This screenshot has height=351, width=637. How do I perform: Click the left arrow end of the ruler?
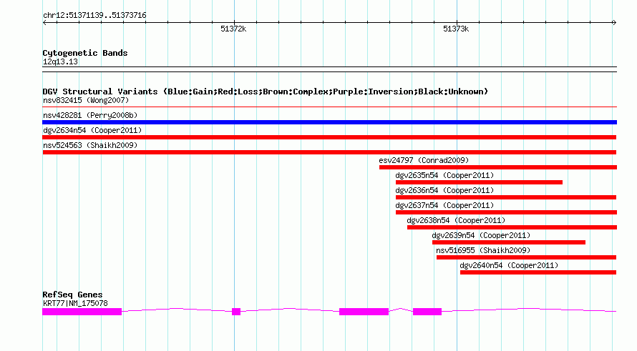pyautogui.click(x=44, y=23)
